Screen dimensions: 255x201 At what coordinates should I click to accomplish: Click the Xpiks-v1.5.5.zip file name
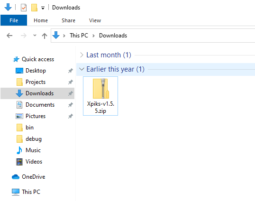[100, 107]
